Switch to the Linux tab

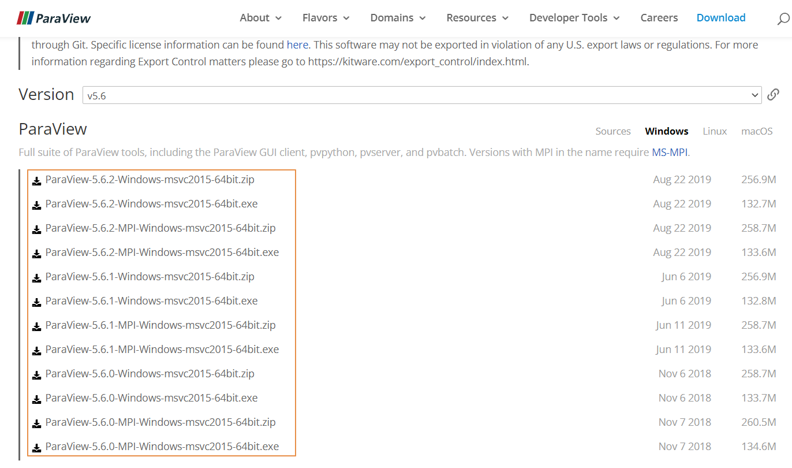coord(715,131)
